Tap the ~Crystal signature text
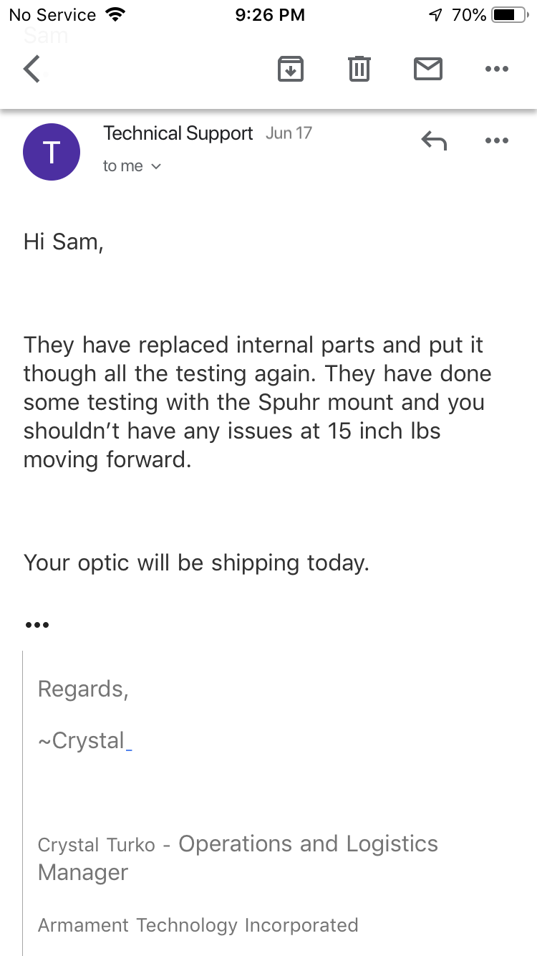The width and height of the screenshot is (537, 956). coord(82,740)
